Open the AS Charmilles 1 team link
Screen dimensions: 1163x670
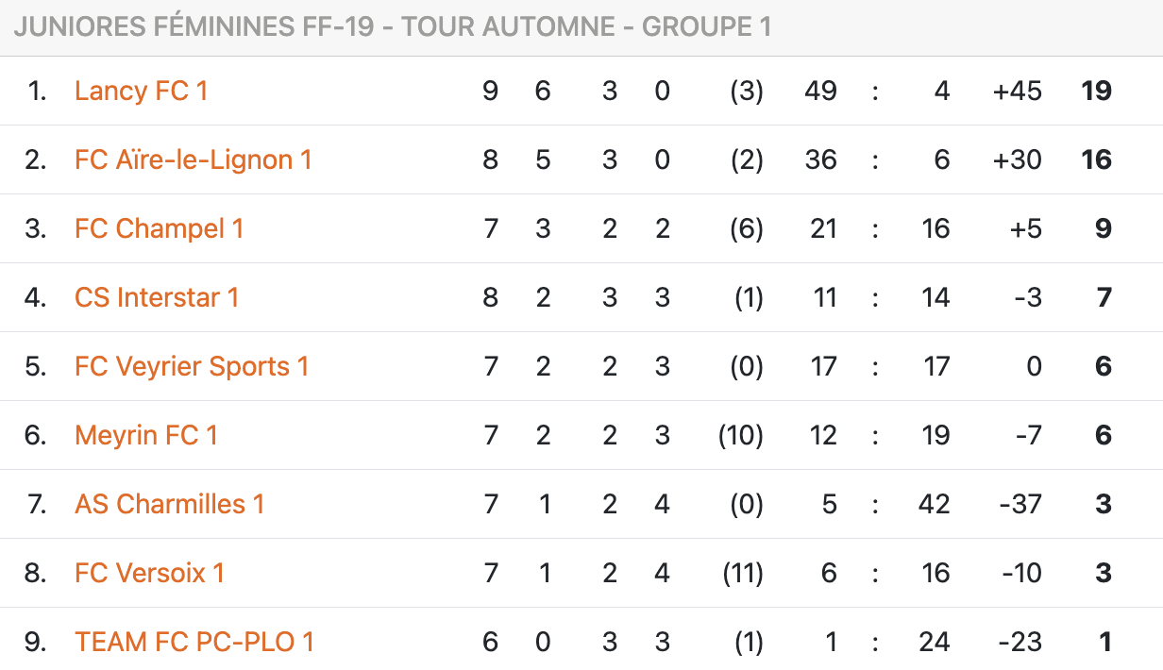click(169, 504)
